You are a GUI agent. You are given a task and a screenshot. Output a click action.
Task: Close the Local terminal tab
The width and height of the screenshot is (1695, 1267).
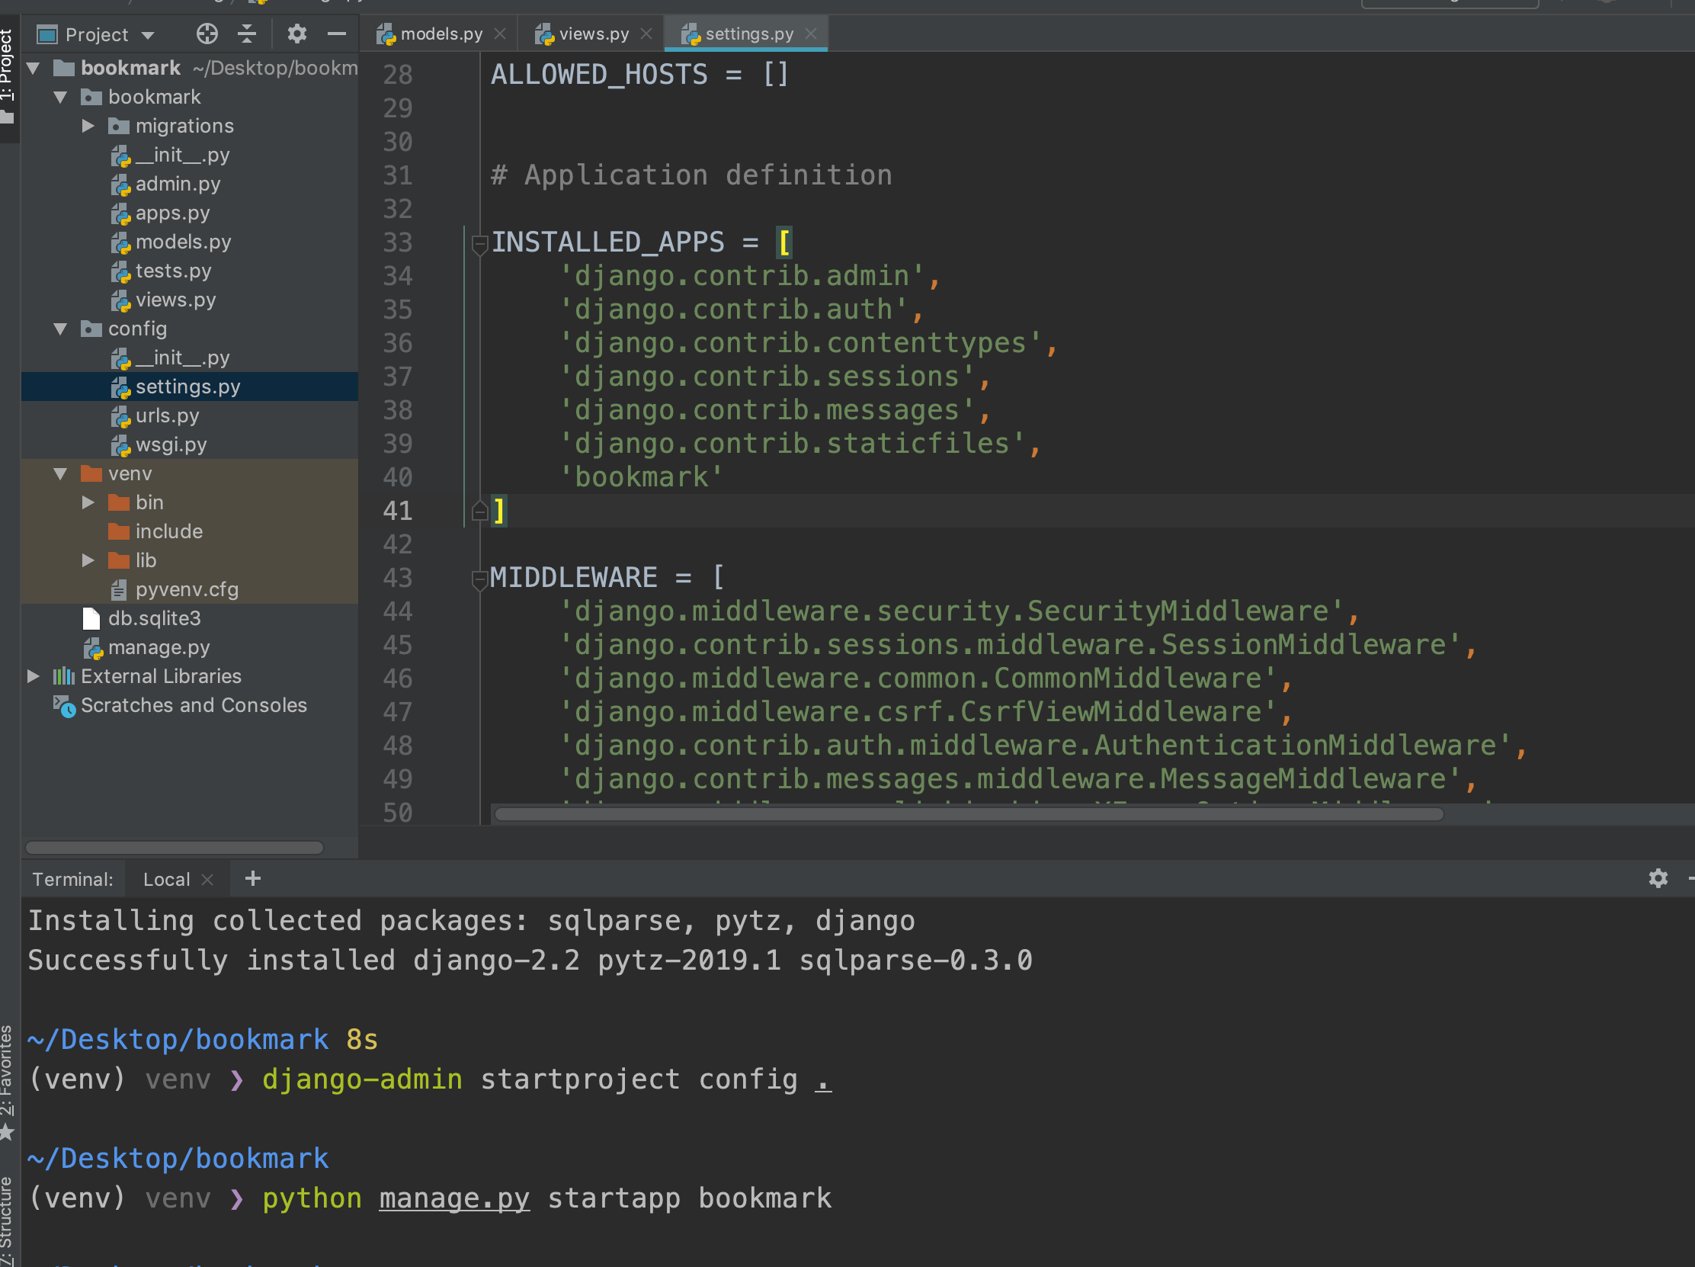pyautogui.click(x=207, y=879)
